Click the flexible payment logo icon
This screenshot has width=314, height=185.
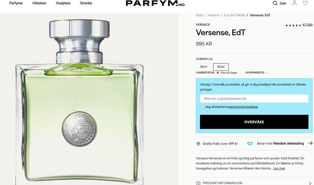[250, 144]
